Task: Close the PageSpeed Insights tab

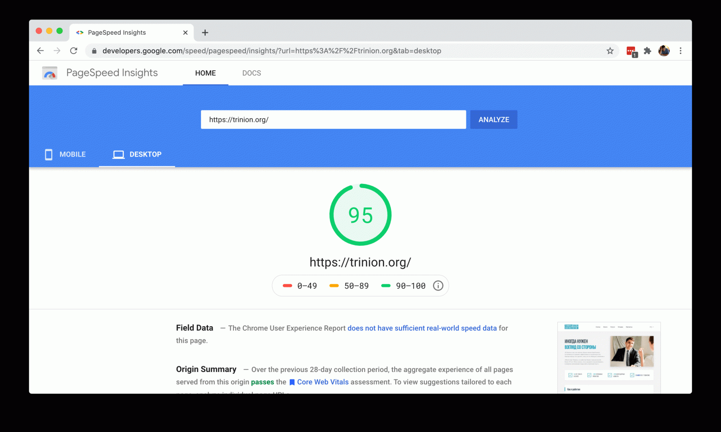Action: [x=185, y=32]
